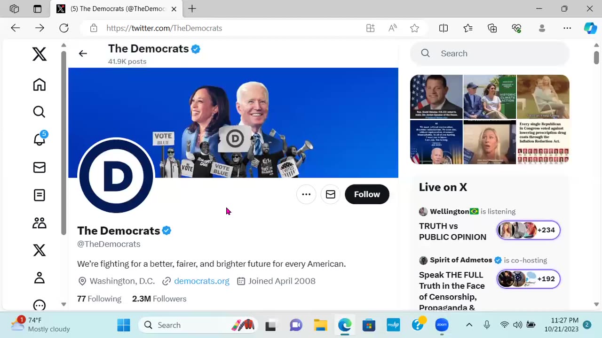Click the page vertical scrollbar
Image resolution: width=602 pixels, height=338 pixels.
coord(596,58)
